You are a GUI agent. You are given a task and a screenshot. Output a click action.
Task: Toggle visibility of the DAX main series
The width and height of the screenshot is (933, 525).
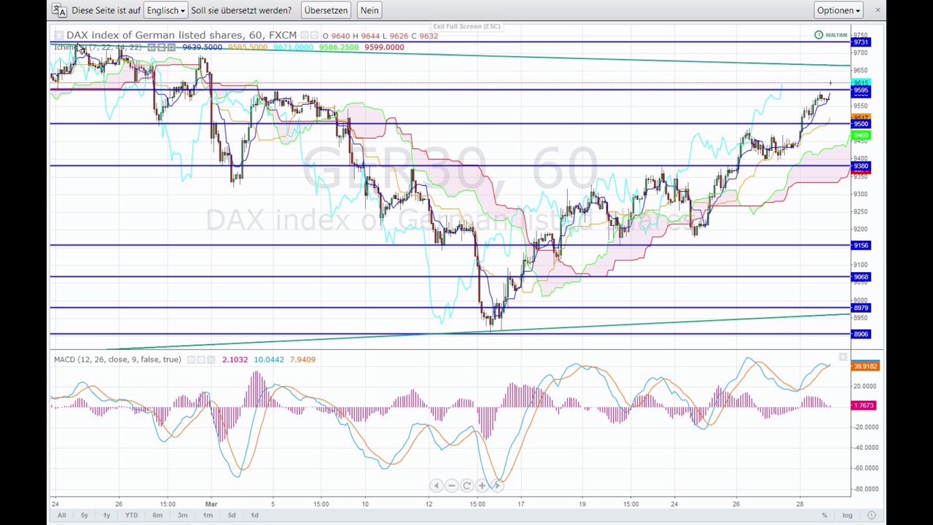[x=305, y=35]
